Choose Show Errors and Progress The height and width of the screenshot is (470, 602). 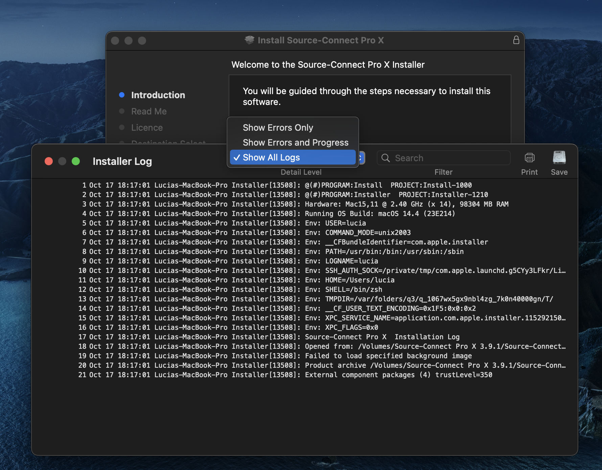point(295,143)
